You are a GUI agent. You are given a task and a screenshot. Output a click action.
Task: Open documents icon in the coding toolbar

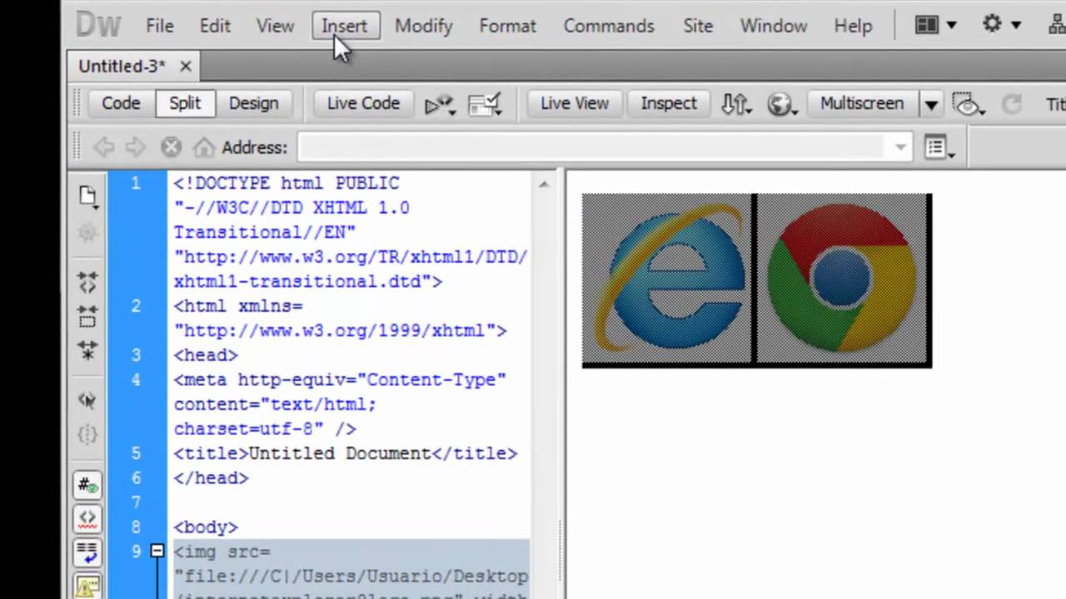point(87,197)
